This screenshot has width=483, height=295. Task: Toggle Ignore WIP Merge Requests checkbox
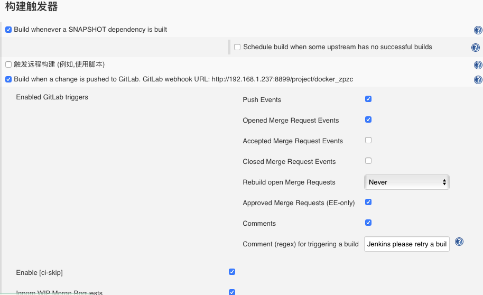pyautogui.click(x=233, y=292)
